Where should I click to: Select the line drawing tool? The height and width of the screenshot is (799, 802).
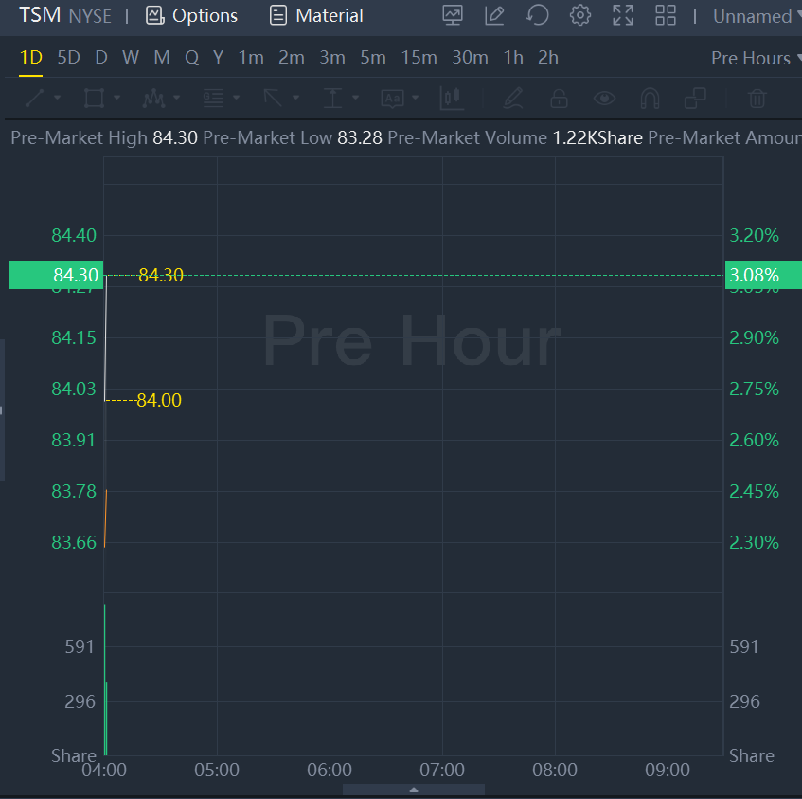[34, 98]
